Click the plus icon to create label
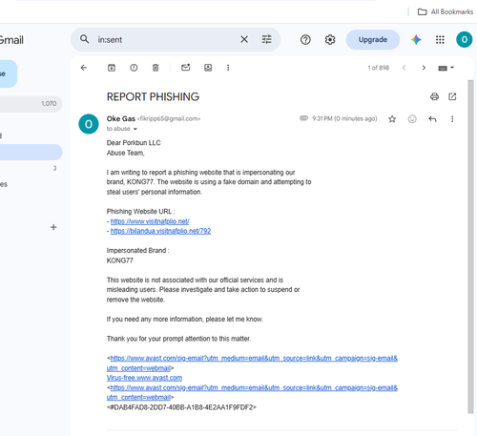The image size is (477, 436). (53, 227)
